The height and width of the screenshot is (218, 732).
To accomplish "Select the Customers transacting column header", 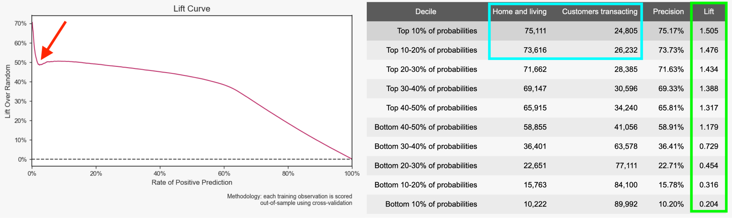I will click(x=599, y=12).
